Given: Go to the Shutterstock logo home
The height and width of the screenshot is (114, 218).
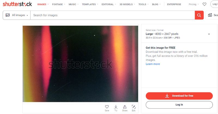Looking at the screenshot, I should pyautogui.click(x=17, y=4).
